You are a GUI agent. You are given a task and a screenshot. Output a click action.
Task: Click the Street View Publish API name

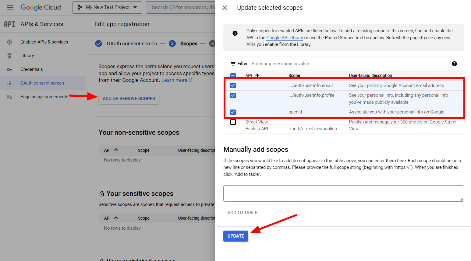coord(257,125)
